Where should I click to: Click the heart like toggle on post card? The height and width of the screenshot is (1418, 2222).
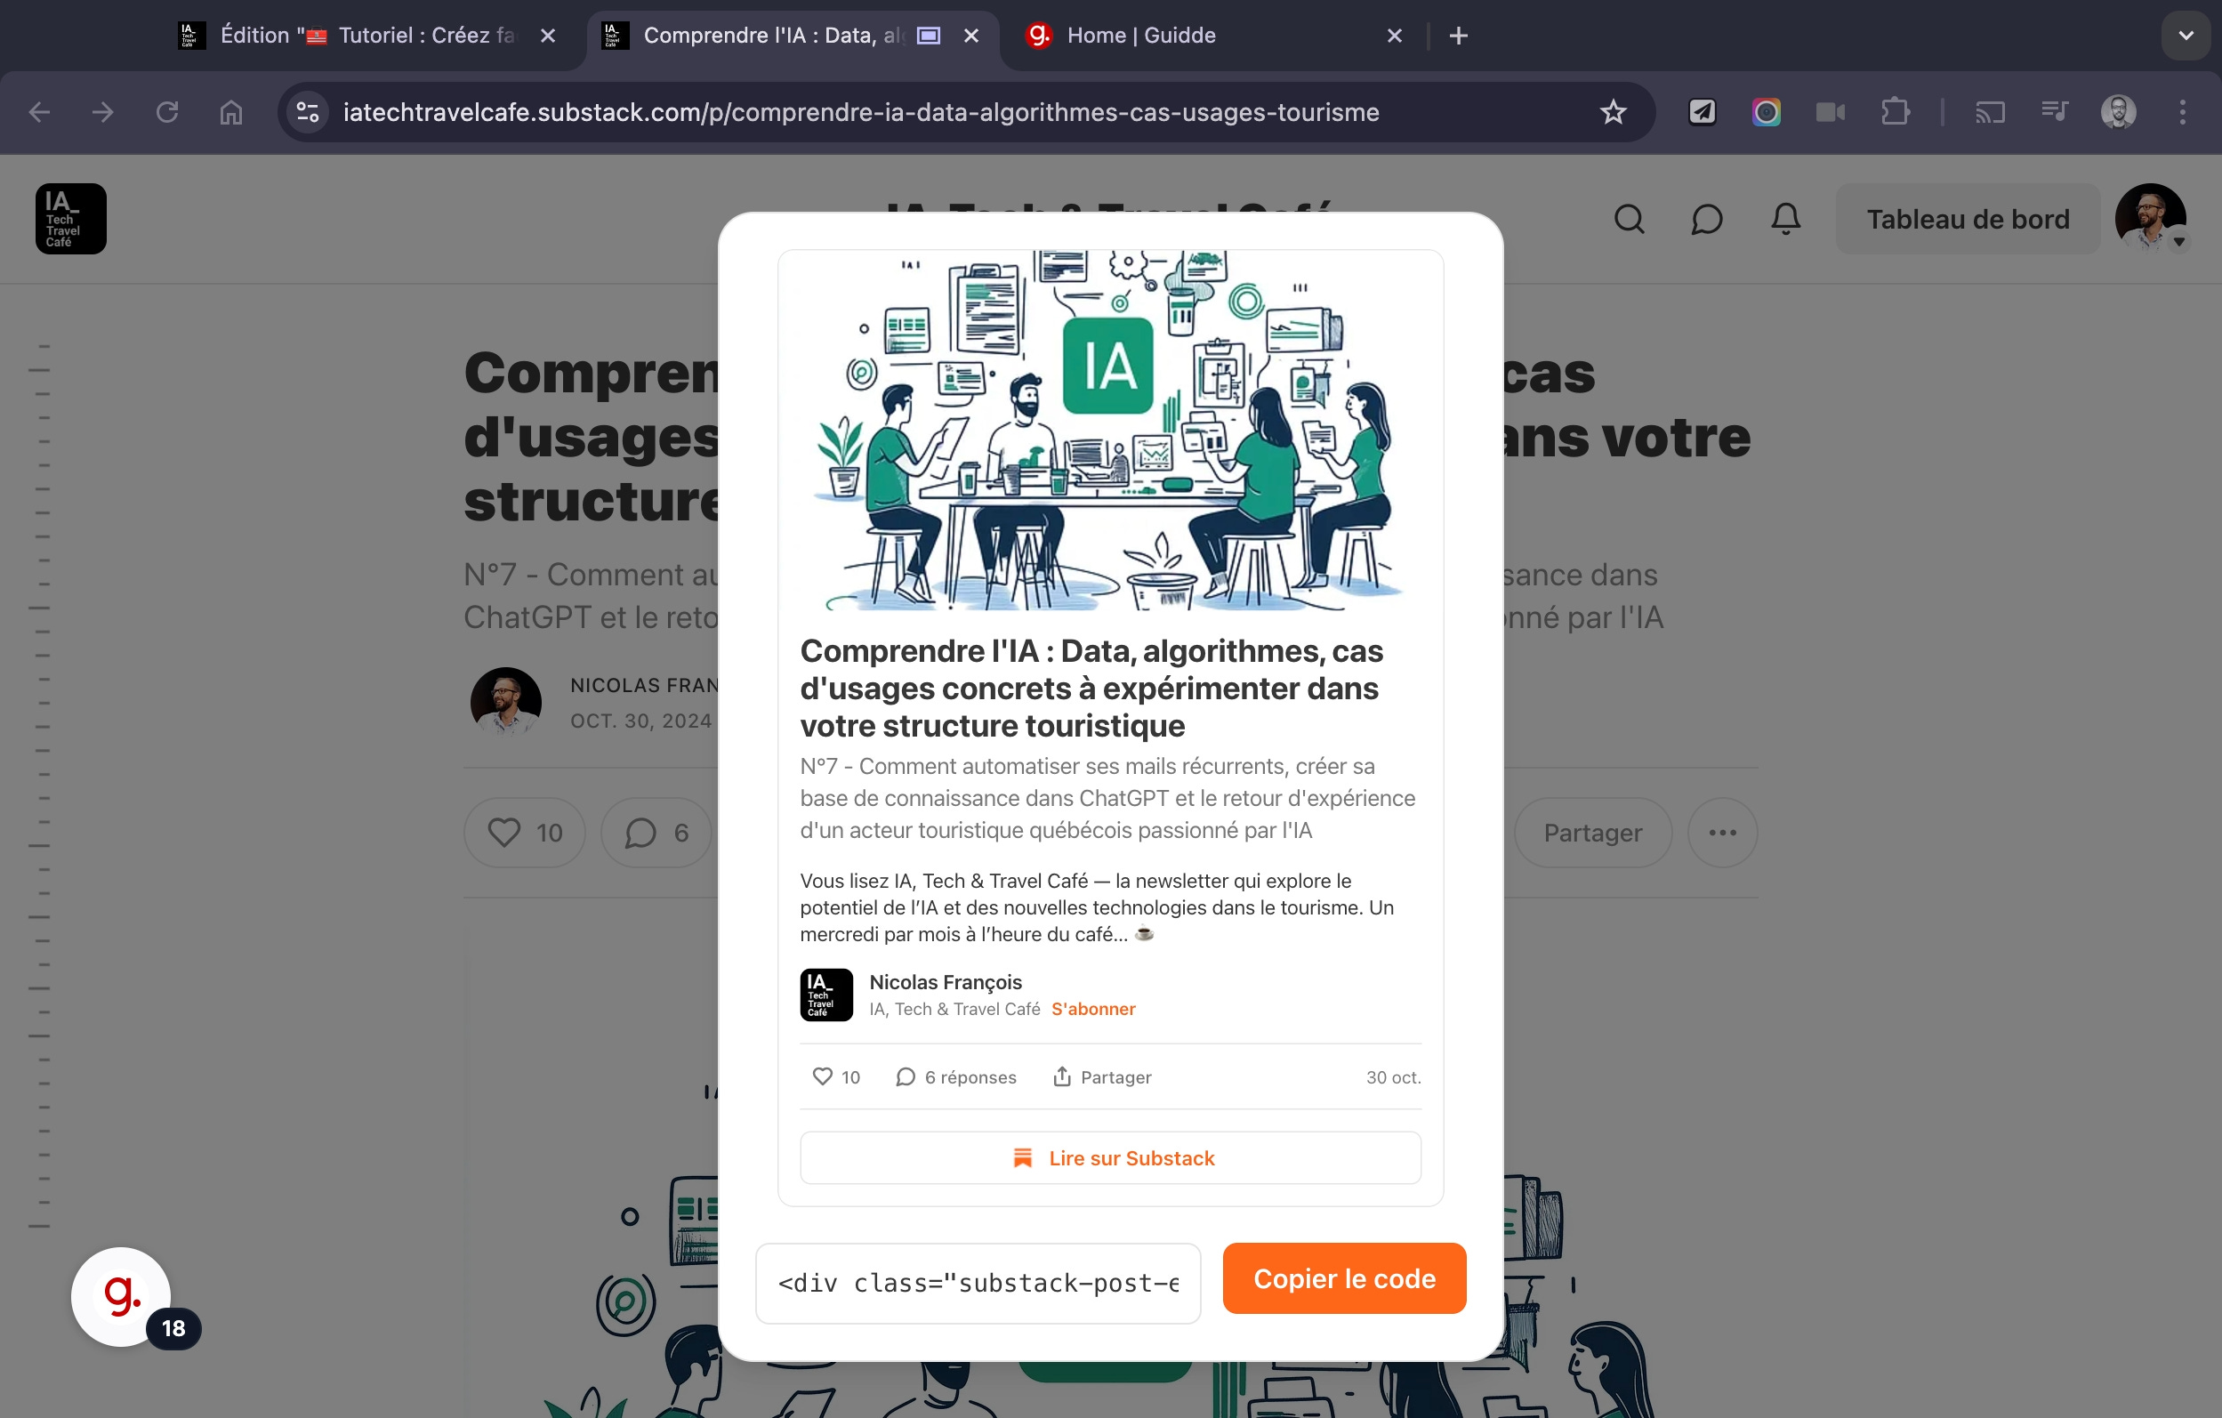click(x=823, y=1076)
